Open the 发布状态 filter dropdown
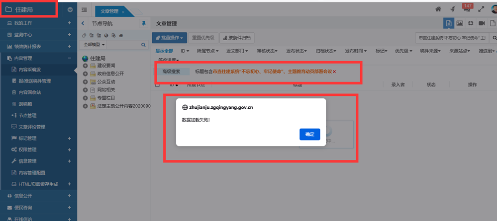 (x=297, y=51)
